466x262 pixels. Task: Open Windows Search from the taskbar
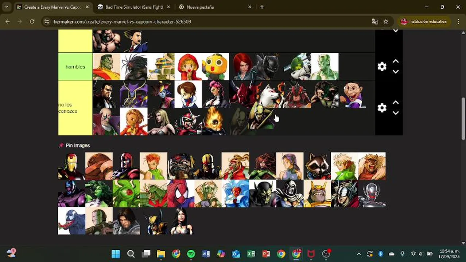131,254
